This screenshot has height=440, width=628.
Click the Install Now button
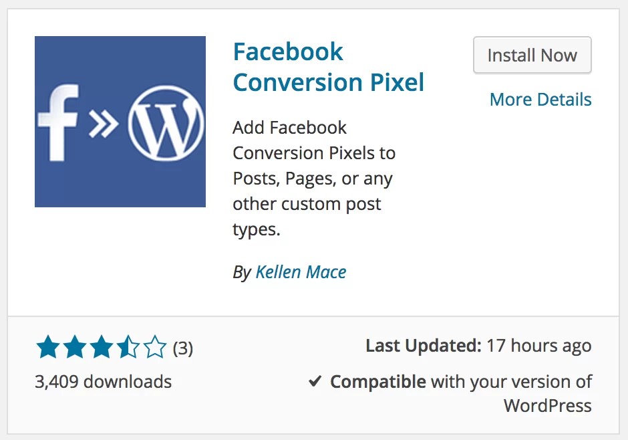[532, 56]
